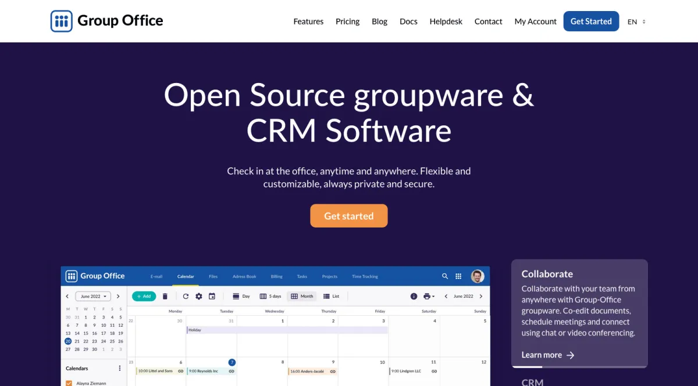The height and width of the screenshot is (386, 698).
Task: Open the Calendars three-dot menu
Action: tap(120, 368)
